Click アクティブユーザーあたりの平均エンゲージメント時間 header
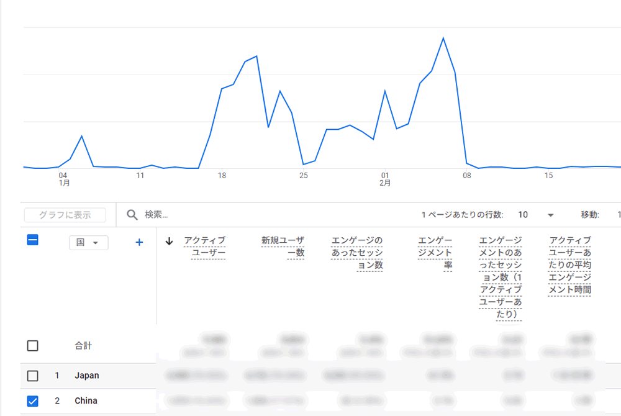The image size is (621, 416). pos(570,265)
